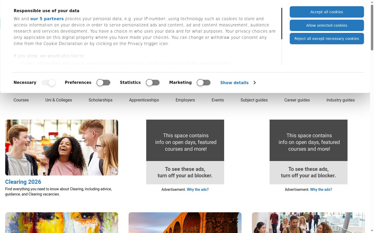The width and height of the screenshot is (374, 233).
Task: Open the 'our 5 partners' link
Action: [47, 19]
